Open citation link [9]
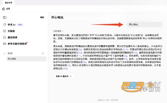Image resolution: width=167 pixels, height=103 pixels. pyautogui.click(x=125, y=59)
